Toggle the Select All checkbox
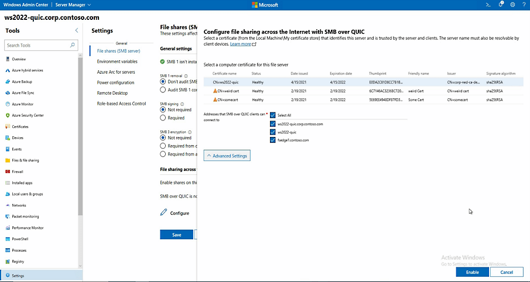The height and width of the screenshot is (282, 530). [273, 115]
